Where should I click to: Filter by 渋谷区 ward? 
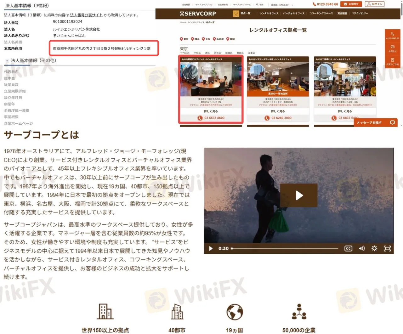pyautogui.click(x=217, y=53)
